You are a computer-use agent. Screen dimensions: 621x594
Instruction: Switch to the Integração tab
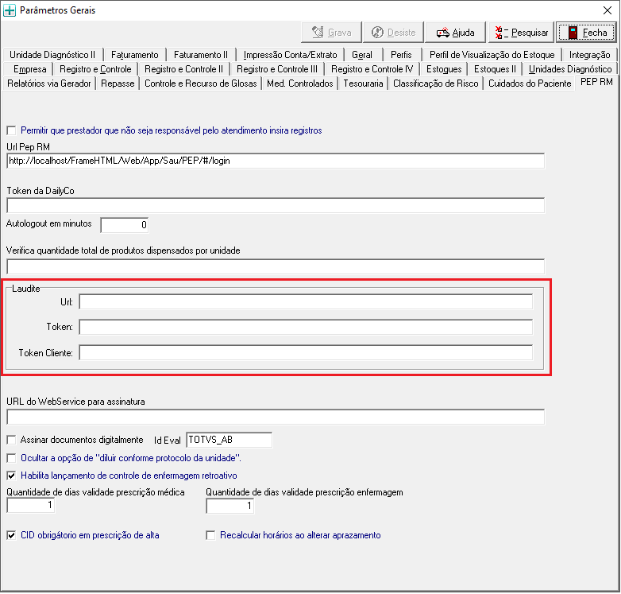590,55
